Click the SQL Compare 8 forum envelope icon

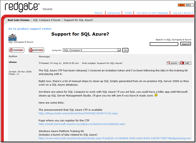[x=12, y=37]
